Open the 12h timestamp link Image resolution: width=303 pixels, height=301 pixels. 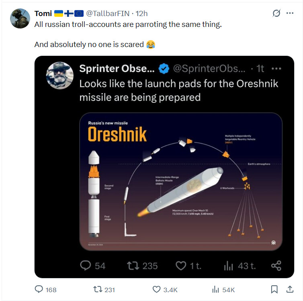pos(141,14)
